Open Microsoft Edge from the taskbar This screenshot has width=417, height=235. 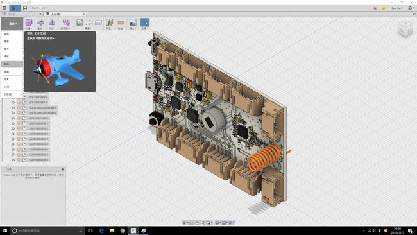click(101, 231)
